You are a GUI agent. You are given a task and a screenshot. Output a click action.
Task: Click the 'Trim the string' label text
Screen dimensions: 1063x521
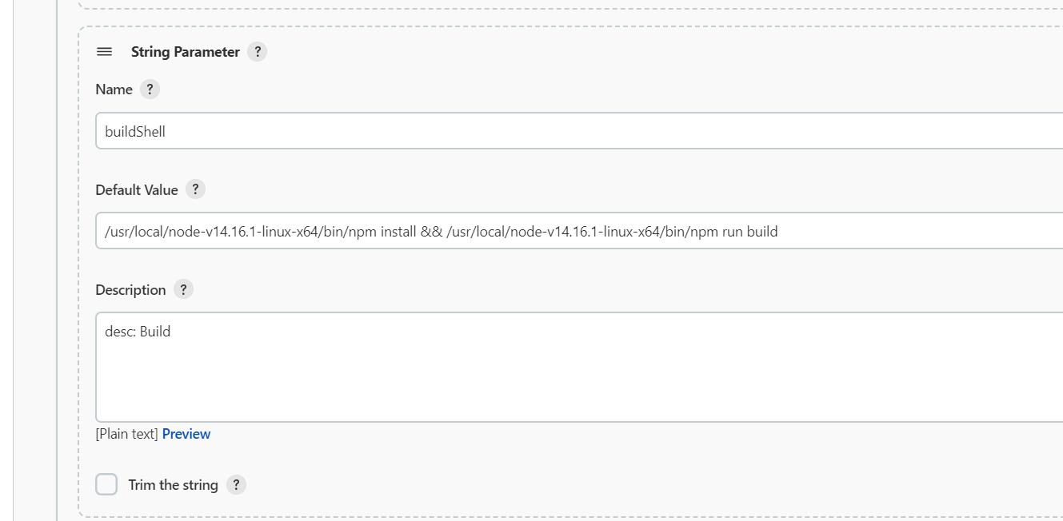(x=173, y=485)
